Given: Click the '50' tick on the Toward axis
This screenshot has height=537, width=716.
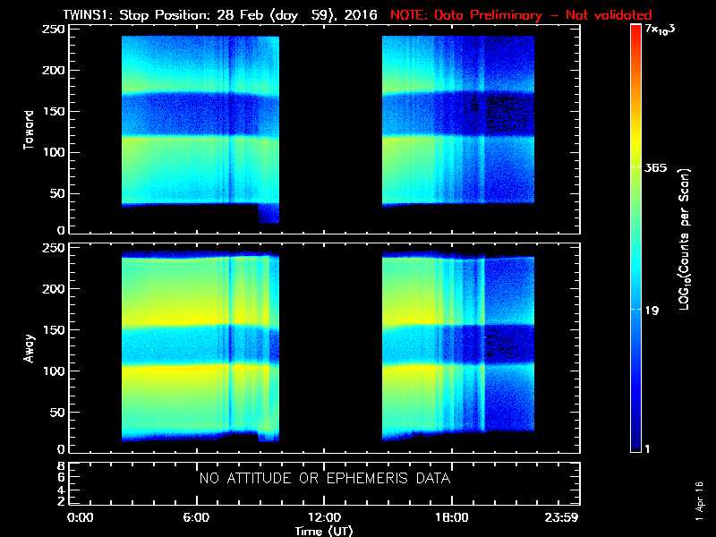Looking at the screenshot, I should click(x=58, y=193).
